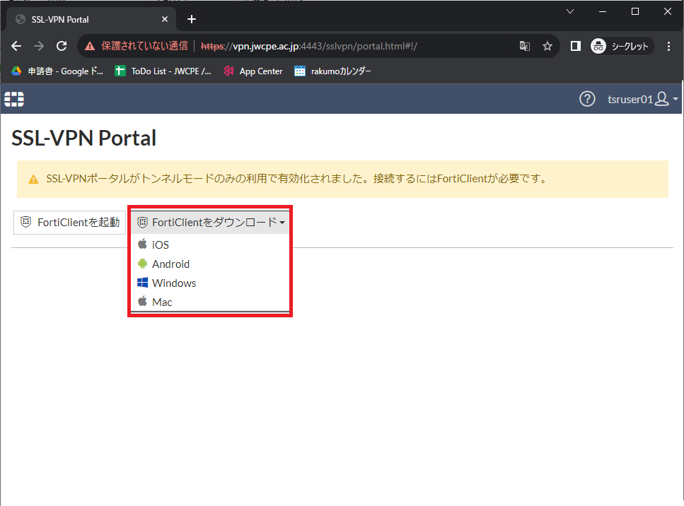The height and width of the screenshot is (506, 684).
Task: Click the warning icon in yellow banner
Action: [33, 179]
